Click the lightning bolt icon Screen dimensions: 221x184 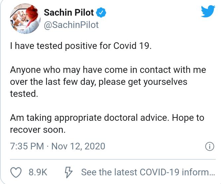68,172
